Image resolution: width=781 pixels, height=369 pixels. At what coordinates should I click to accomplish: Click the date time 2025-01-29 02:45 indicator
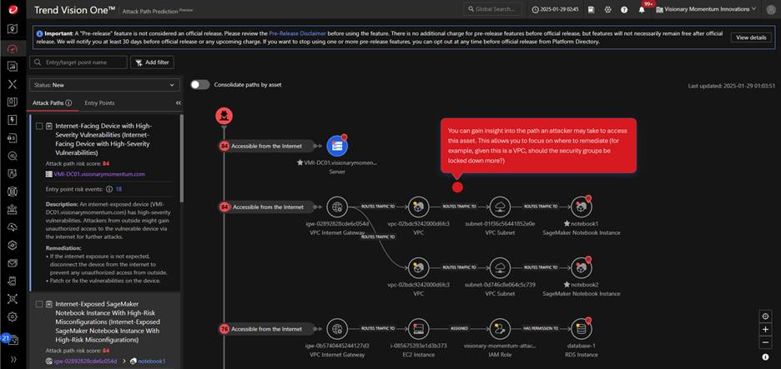click(x=556, y=9)
